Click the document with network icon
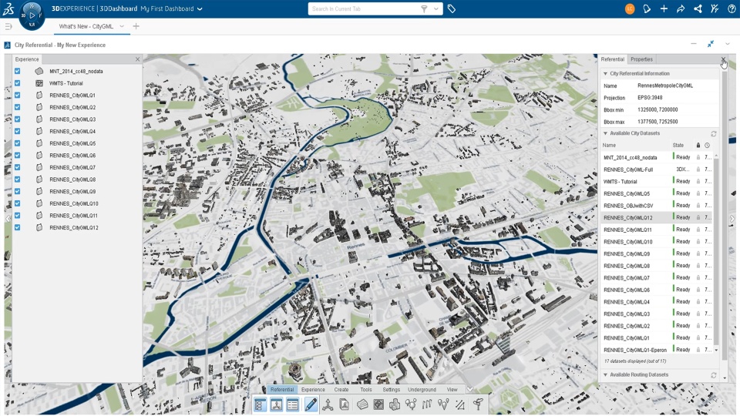Screen dimensions: 740x416 click(344, 404)
